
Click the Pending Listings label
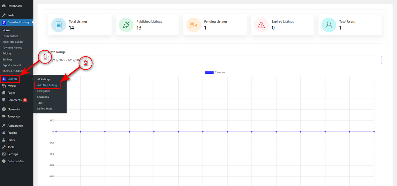coord(216,22)
